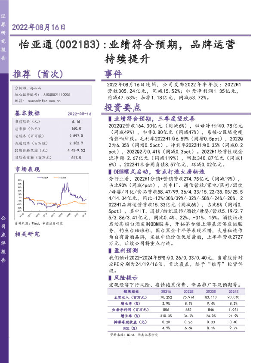The width and height of the screenshot is (256, 363).
Task: Select current share price value 6.16
Action: [x=76, y=122]
